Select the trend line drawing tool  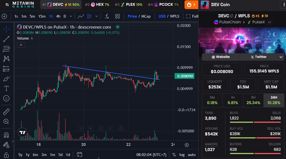pyautogui.click(x=6, y=39)
